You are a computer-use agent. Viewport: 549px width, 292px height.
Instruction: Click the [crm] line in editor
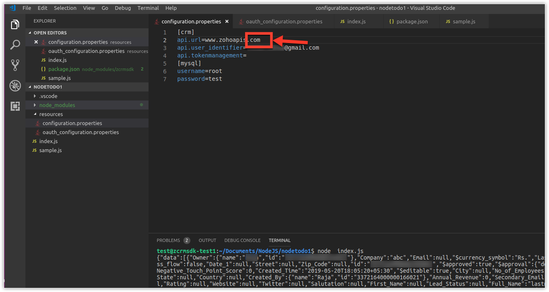(185, 32)
